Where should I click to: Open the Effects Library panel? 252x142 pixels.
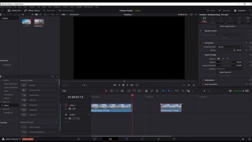pos(32,11)
